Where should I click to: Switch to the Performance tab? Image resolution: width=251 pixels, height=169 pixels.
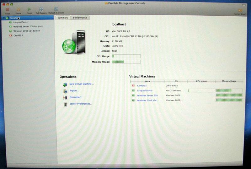point(80,18)
